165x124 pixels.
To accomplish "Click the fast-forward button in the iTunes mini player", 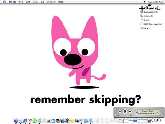I will [x=130, y=111].
